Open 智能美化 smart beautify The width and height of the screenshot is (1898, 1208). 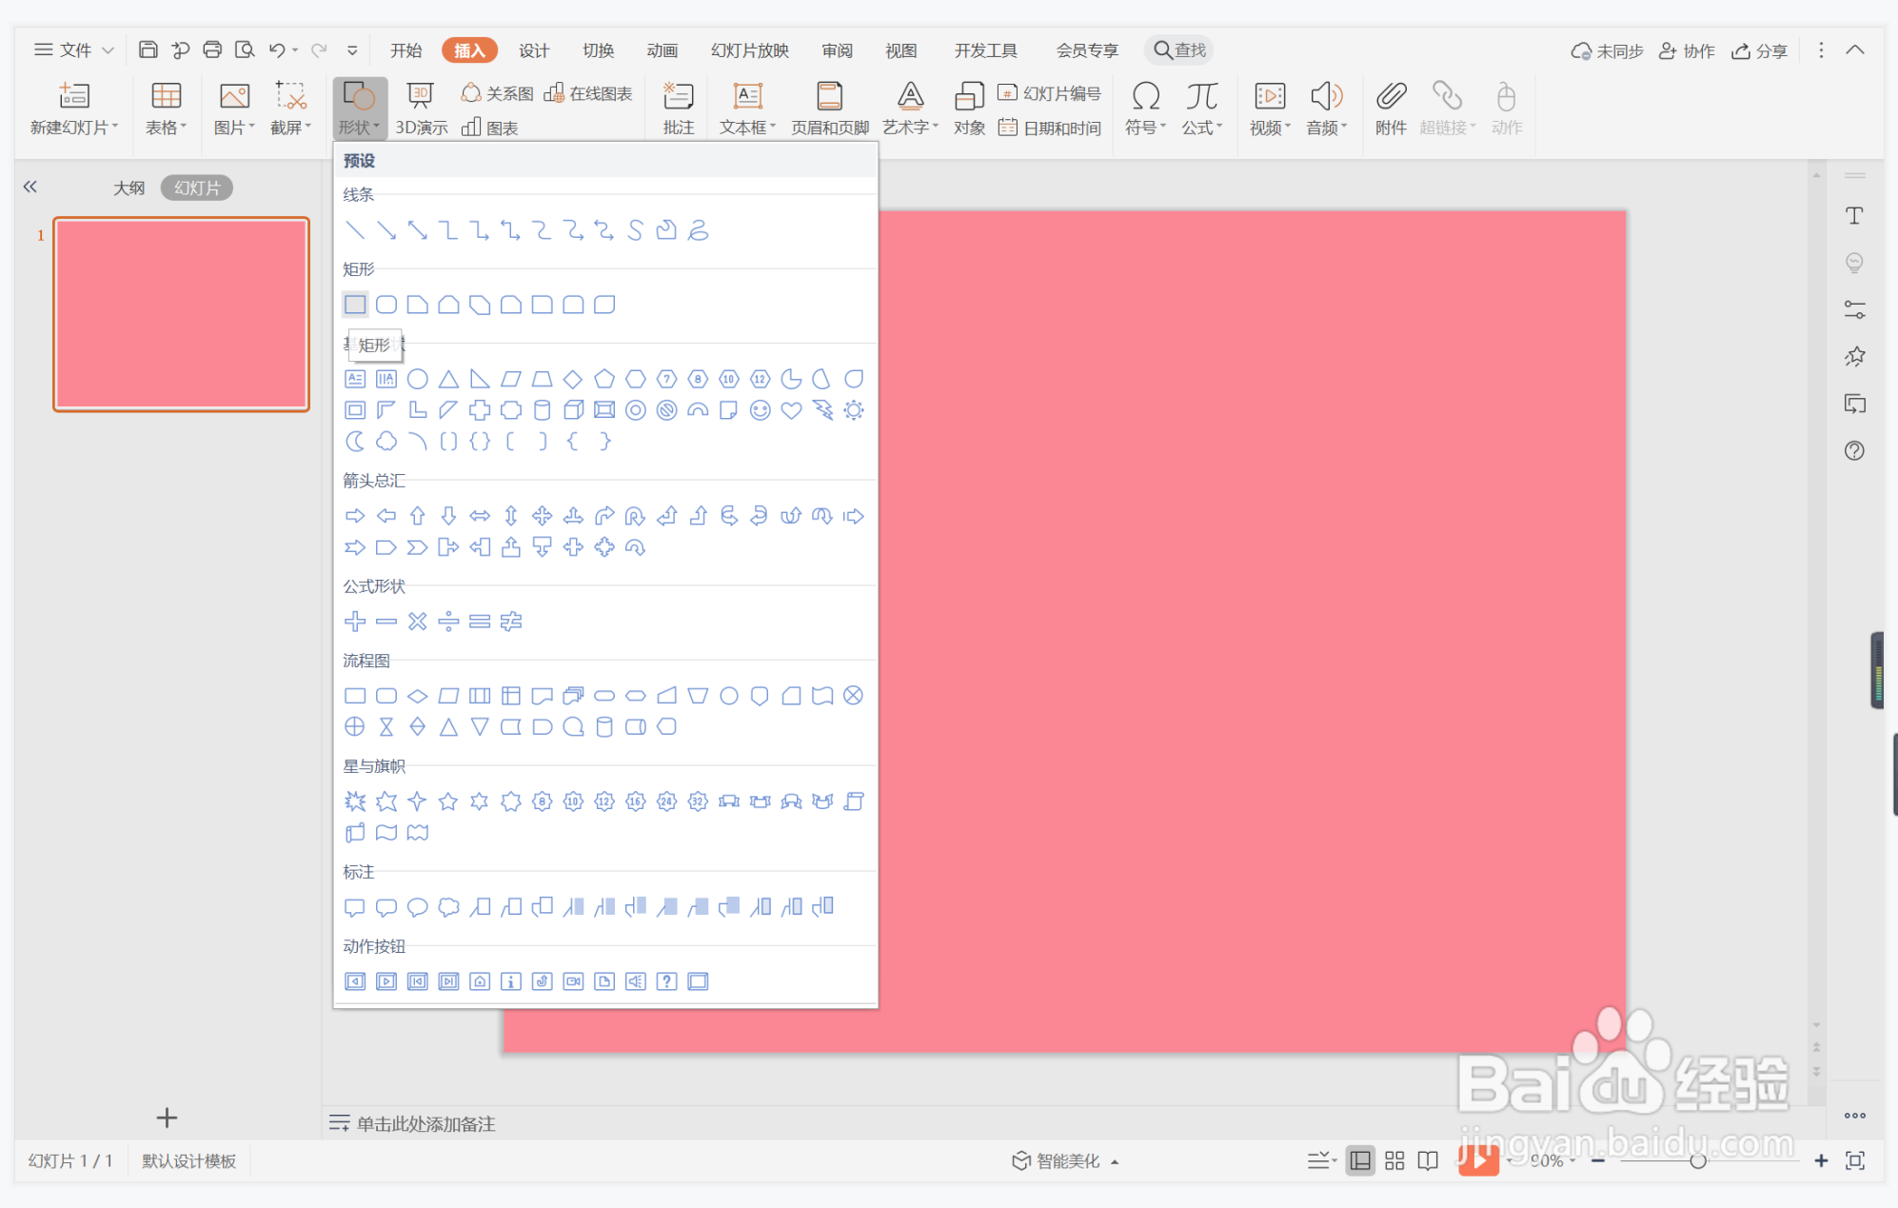point(1064,1160)
